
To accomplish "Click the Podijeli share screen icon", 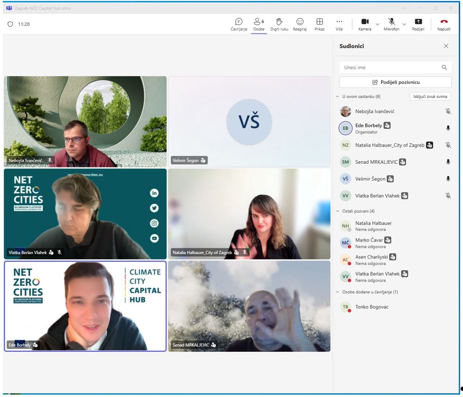I will [x=418, y=22].
